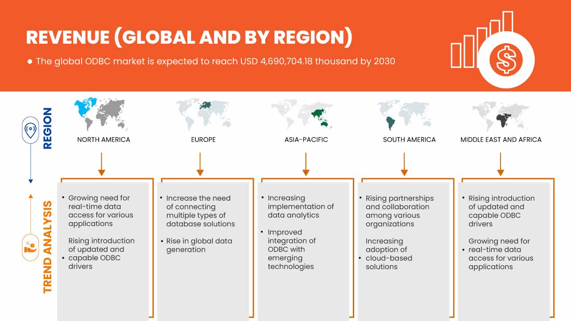Click the Trend Analysis hand icon
This screenshot has width=571, height=321.
[x=30, y=247]
